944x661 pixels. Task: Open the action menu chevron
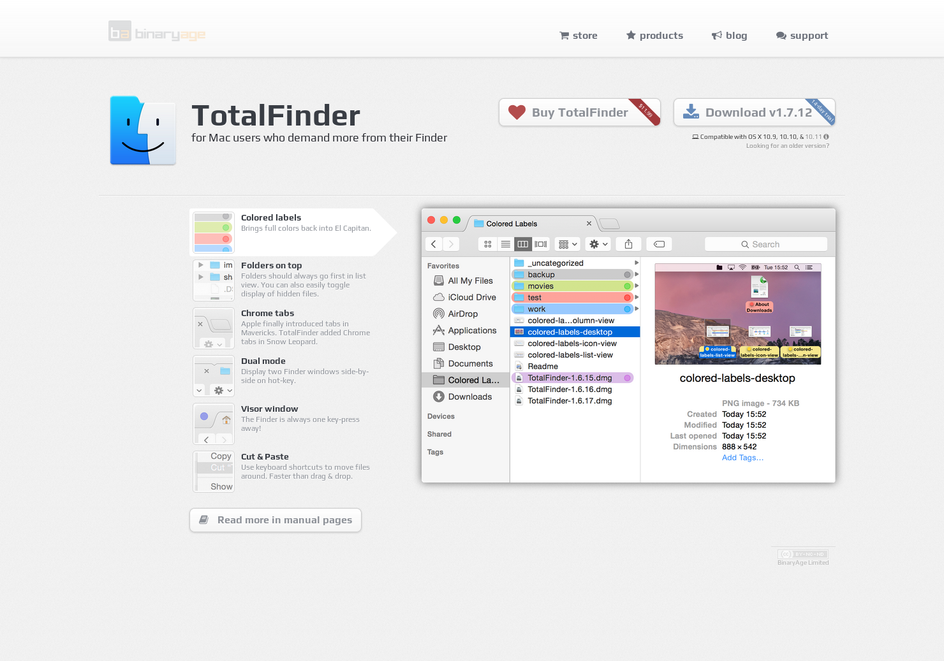[603, 244]
